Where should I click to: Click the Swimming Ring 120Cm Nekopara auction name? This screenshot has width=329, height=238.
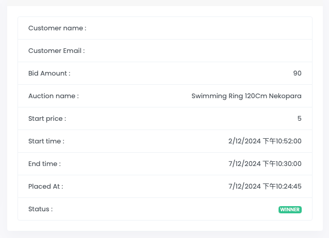tap(246, 96)
